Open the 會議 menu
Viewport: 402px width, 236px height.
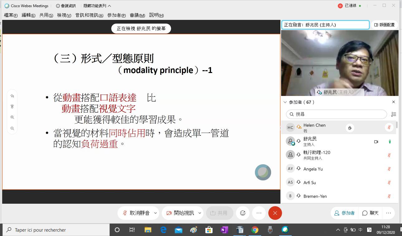pyautogui.click(x=137, y=15)
